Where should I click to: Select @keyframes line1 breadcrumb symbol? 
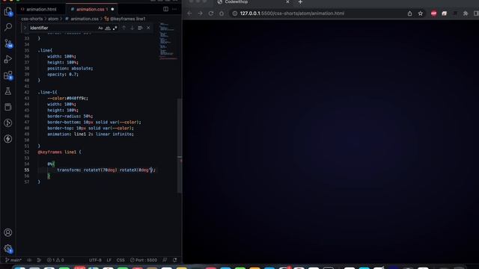click(127, 19)
